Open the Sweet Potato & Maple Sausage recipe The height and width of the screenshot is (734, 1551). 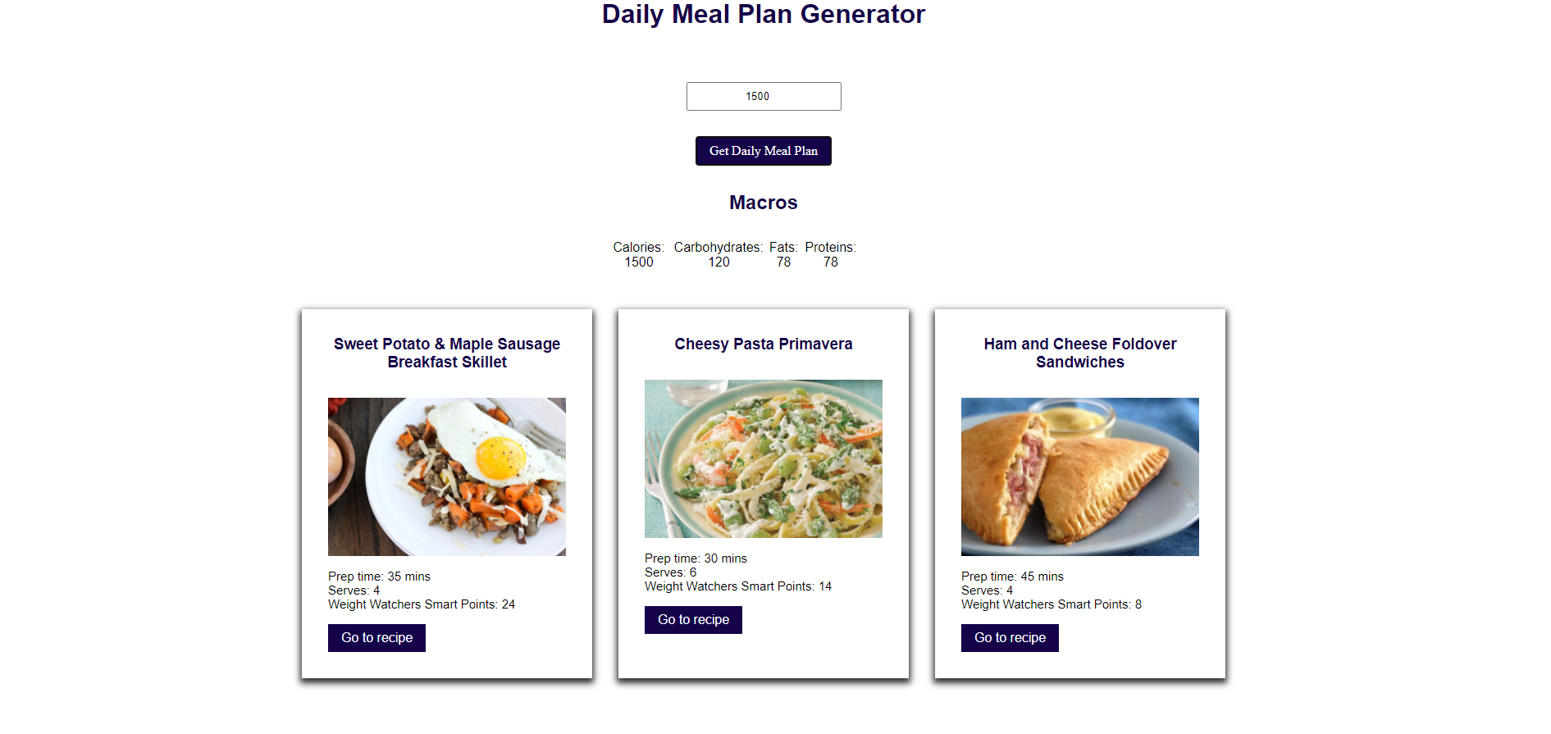click(376, 638)
